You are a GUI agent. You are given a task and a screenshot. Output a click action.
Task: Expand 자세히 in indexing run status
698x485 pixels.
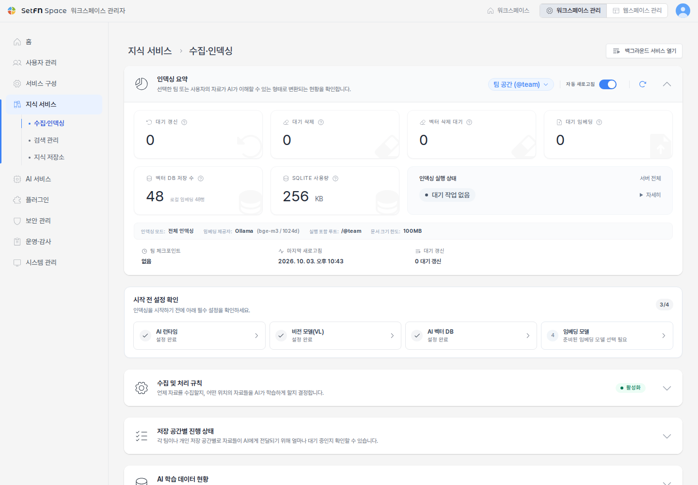pos(650,195)
